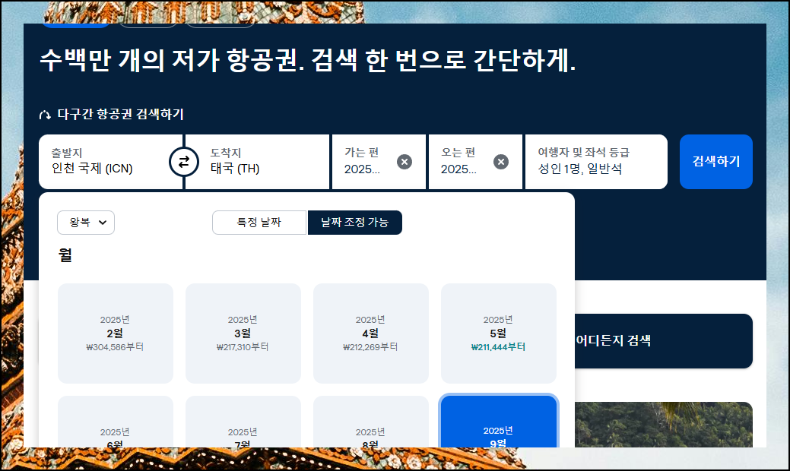The image size is (790, 471).
Task: Open the 가는 편 date field
Action: click(379, 162)
